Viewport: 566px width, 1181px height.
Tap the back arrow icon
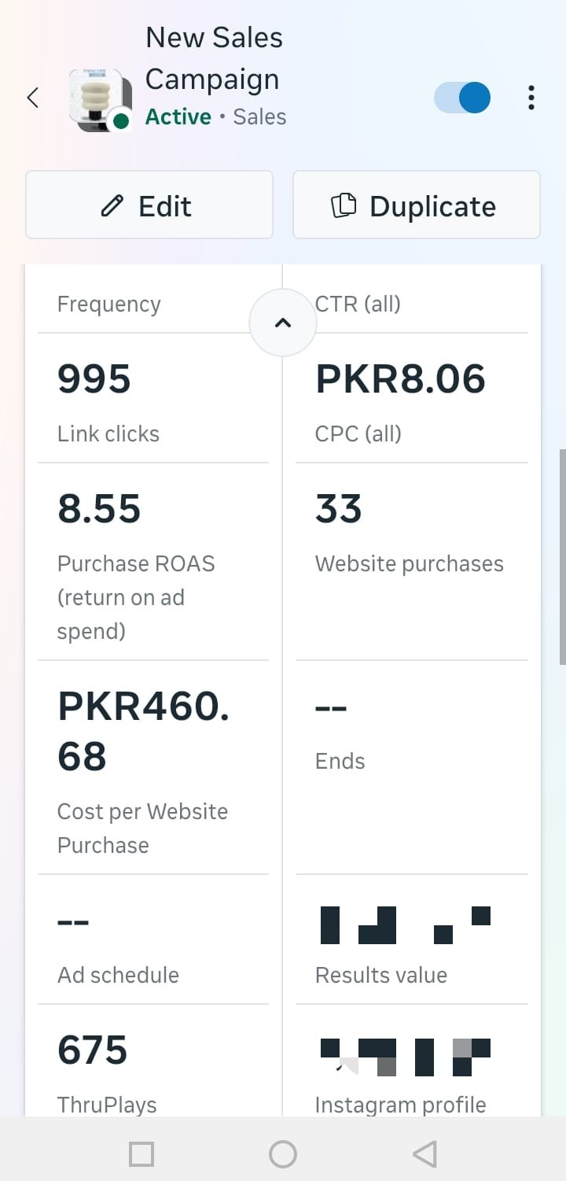[33, 98]
